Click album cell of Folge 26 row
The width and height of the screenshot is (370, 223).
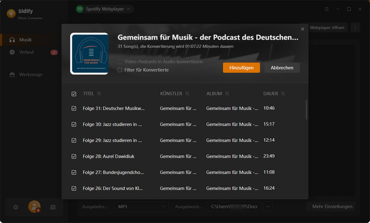[232, 188]
